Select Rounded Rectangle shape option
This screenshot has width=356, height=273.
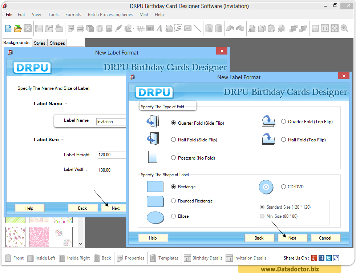(x=174, y=201)
